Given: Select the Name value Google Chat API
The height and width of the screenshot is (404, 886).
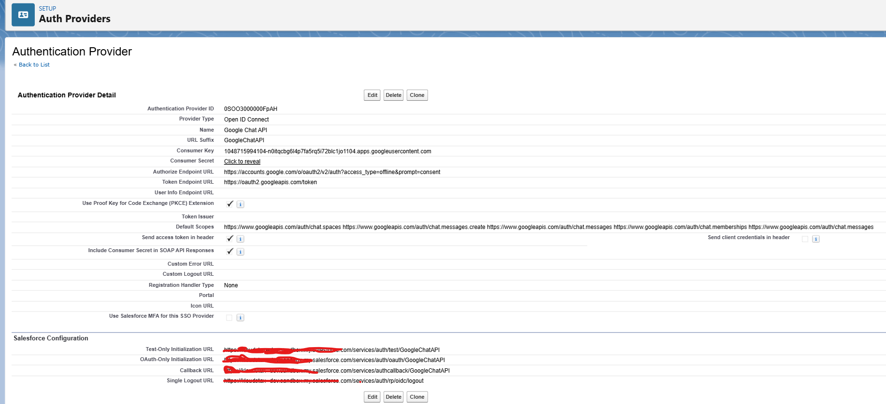Looking at the screenshot, I should pyautogui.click(x=245, y=130).
